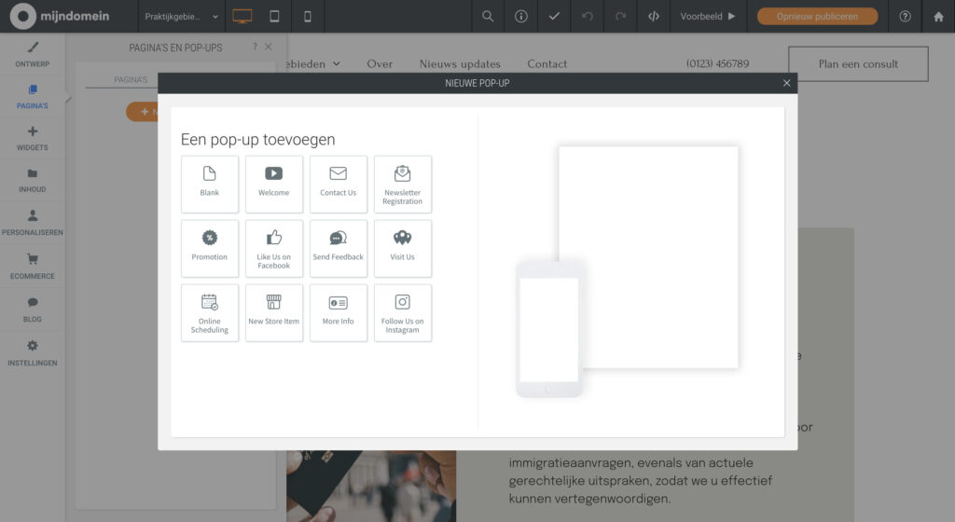
Task: Select Follow Us on Instagram template
Action: click(403, 312)
